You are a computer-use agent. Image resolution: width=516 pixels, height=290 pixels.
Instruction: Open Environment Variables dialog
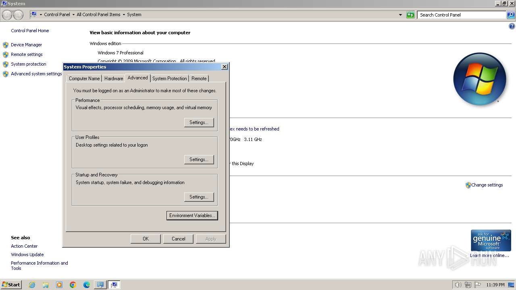(x=192, y=215)
